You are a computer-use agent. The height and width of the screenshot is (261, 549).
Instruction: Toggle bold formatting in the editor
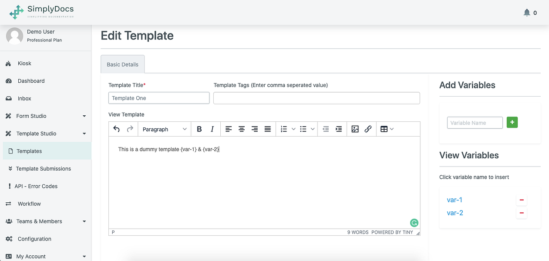click(x=199, y=129)
